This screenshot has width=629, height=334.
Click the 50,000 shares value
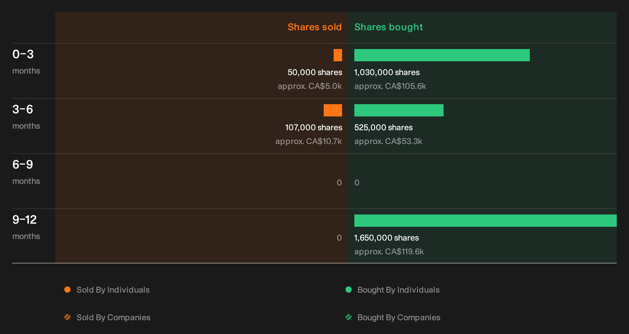[x=315, y=72]
